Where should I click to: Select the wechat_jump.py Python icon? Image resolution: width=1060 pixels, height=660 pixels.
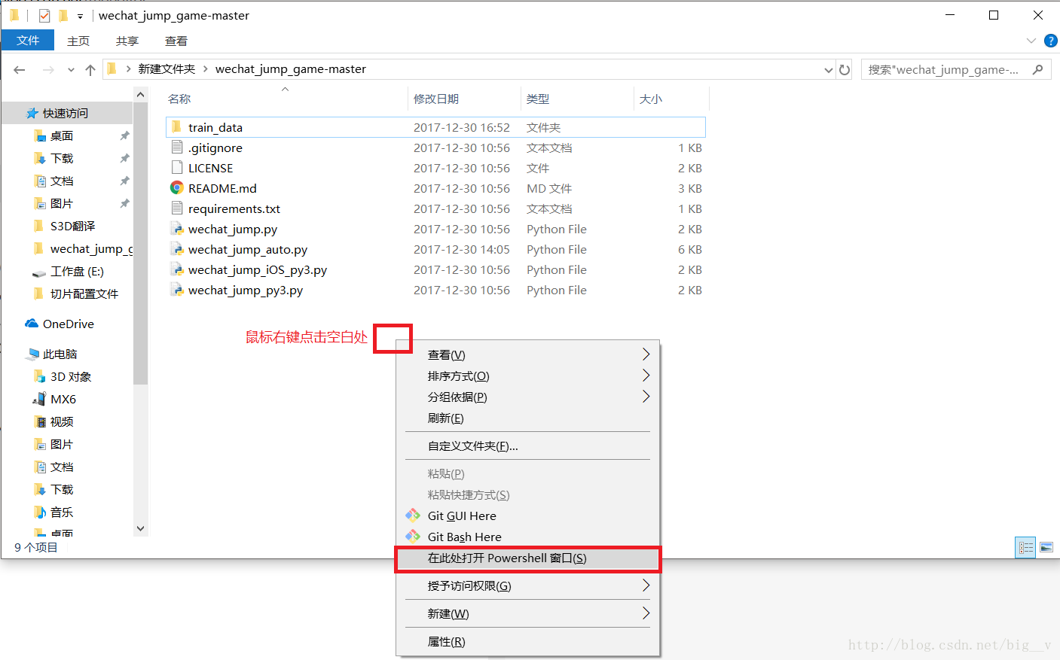pyautogui.click(x=177, y=229)
